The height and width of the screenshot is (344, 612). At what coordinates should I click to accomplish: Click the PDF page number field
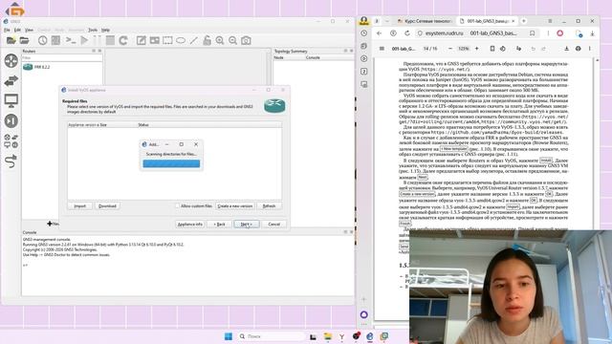click(x=426, y=49)
